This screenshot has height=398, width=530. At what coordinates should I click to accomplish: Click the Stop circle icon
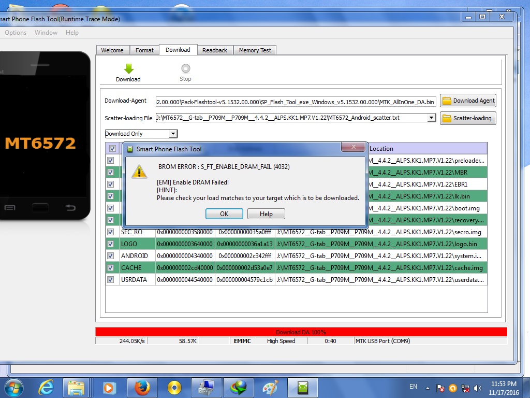tap(186, 69)
